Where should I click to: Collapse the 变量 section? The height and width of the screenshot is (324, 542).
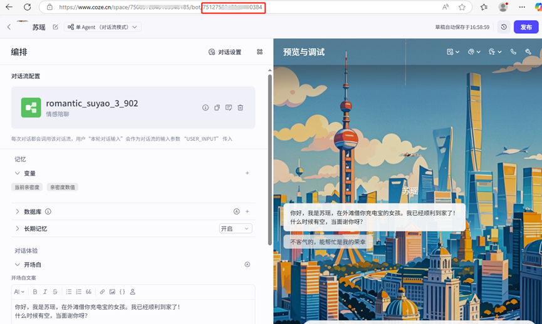coord(18,173)
